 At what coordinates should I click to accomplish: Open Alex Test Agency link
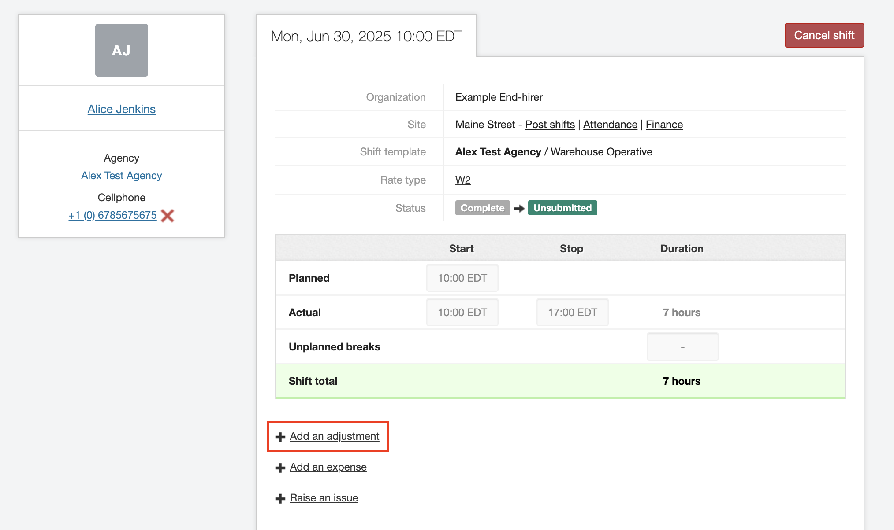[121, 176]
